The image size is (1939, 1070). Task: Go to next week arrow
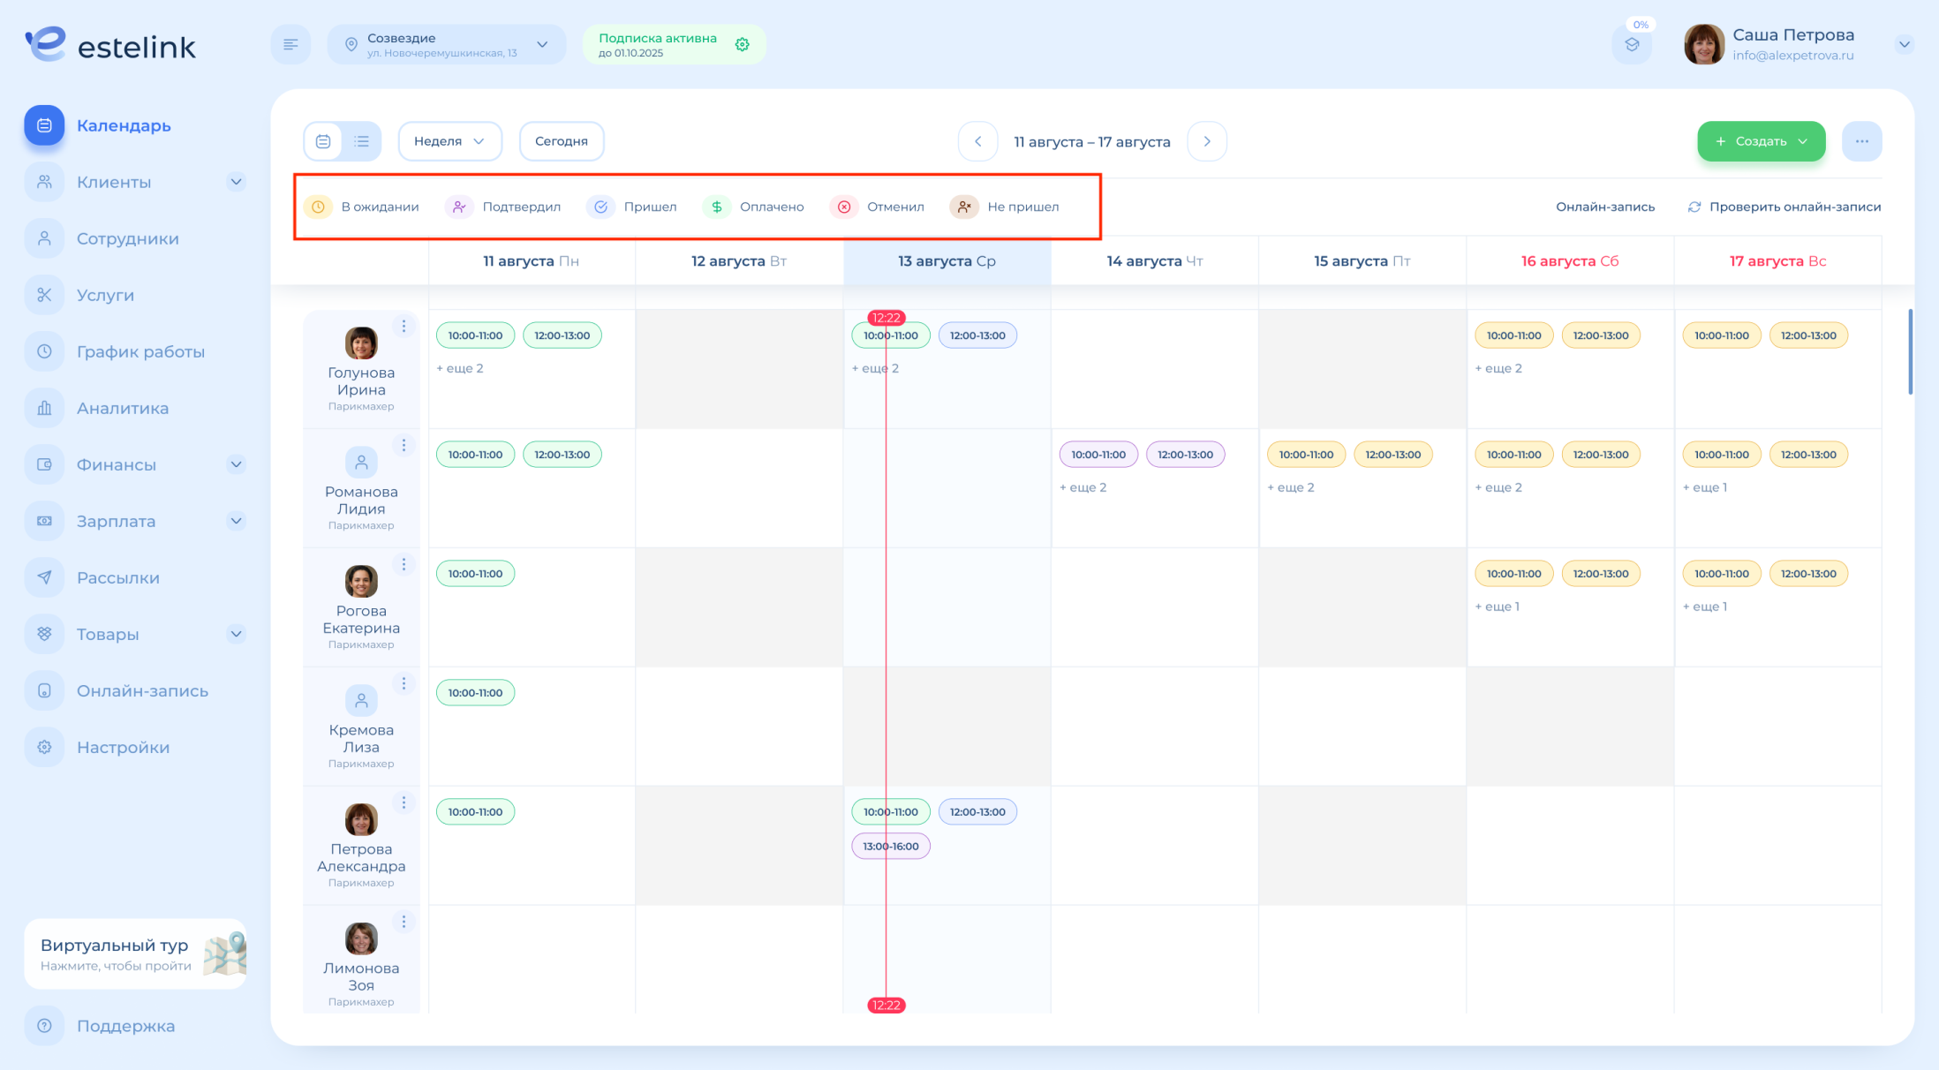(1206, 141)
